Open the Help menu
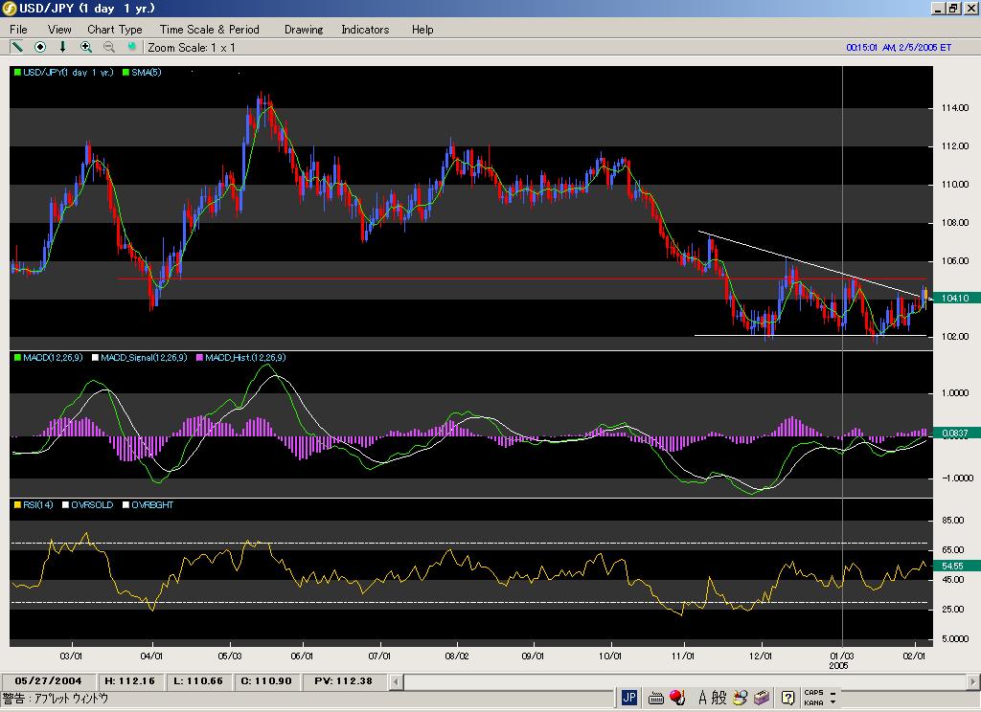 click(x=422, y=30)
